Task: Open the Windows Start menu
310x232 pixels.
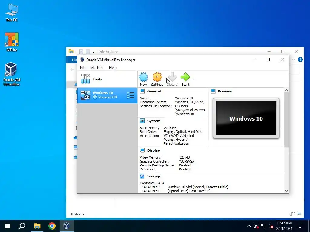Action: tap(7, 226)
